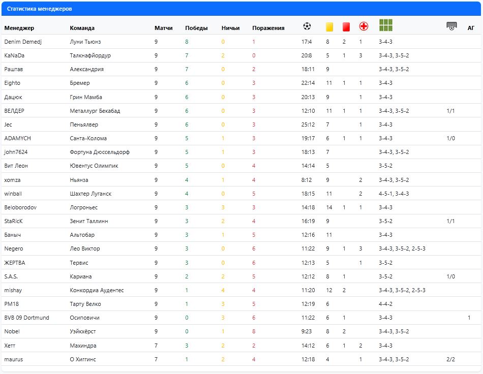Click the penalty goal net icon
483x374 pixels.
click(451, 26)
